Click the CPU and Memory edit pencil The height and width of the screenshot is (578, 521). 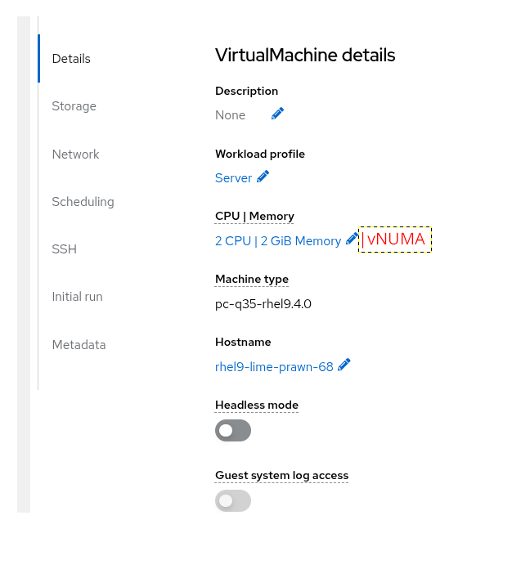click(x=352, y=239)
